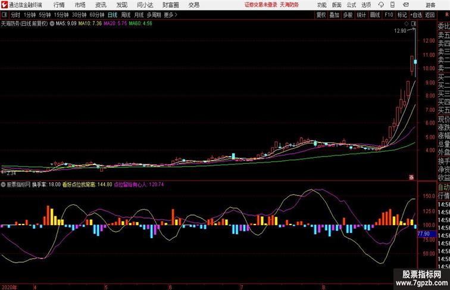This screenshot has width=450, height=290.
Task: Click the 标记 mark button
Action: pos(402,15)
